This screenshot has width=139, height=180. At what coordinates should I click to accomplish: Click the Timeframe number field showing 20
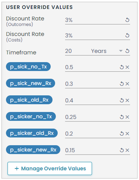(77, 51)
